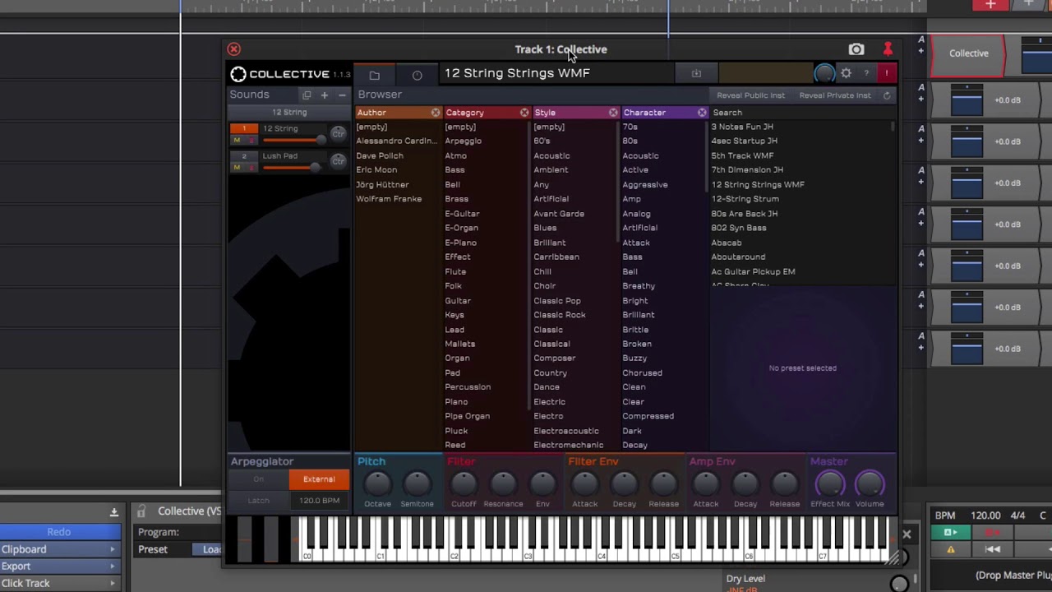Load the 7th Dimension JH preset
Image resolution: width=1052 pixels, height=592 pixels.
tap(747, 170)
